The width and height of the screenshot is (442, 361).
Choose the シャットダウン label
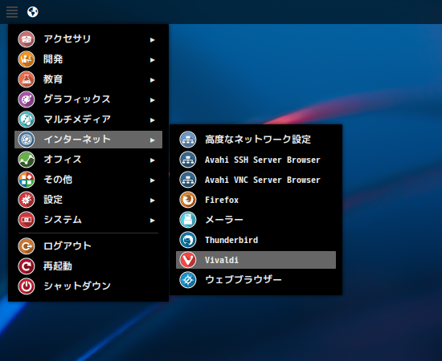tap(77, 286)
